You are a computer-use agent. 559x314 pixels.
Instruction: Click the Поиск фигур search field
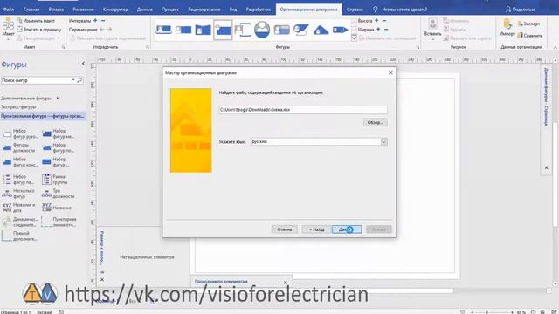(x=38, y=80)
